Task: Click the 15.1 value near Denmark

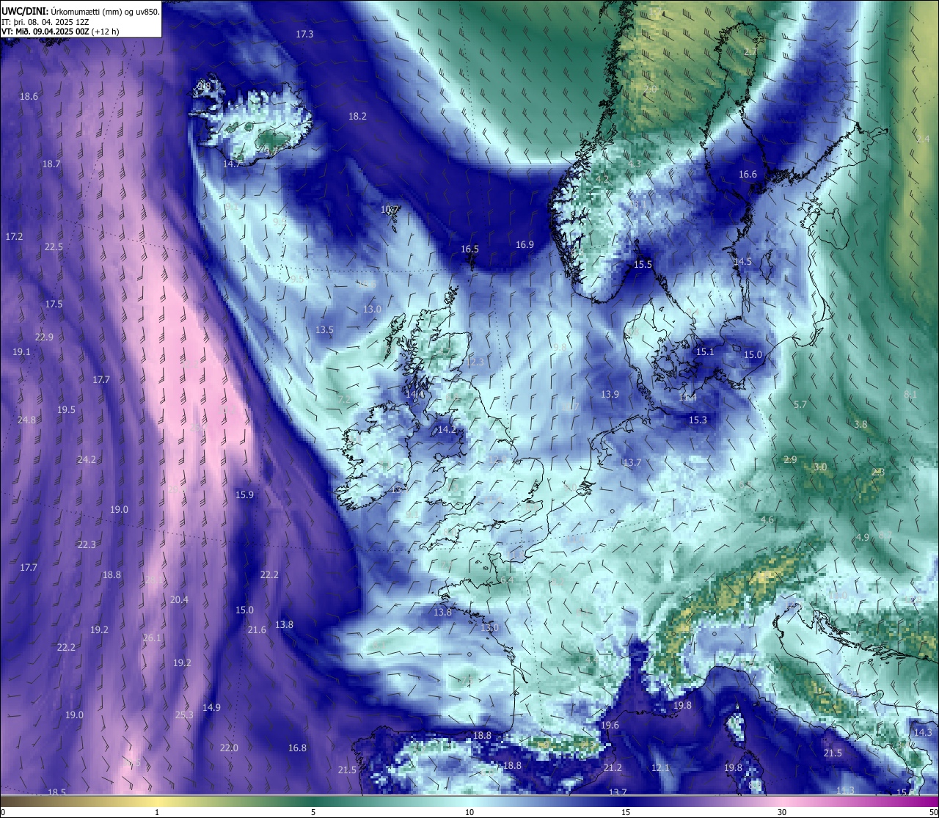Action: pyautogui.click(x=704, y=351)
